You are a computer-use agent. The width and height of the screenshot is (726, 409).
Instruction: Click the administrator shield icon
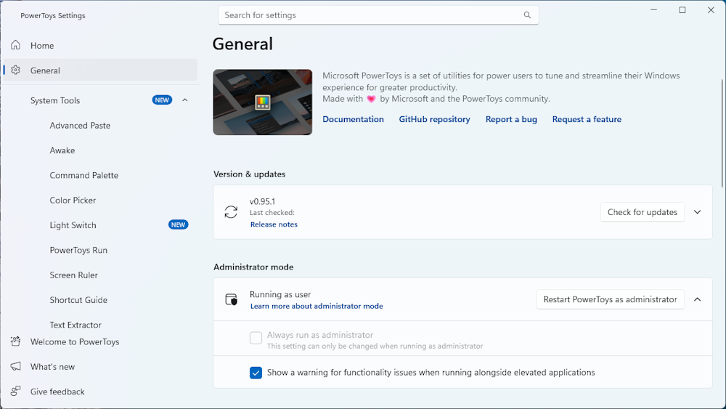coord(231,299)
